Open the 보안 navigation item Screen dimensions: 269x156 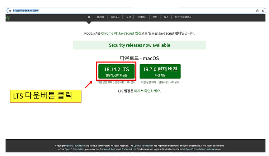[155, 17]
